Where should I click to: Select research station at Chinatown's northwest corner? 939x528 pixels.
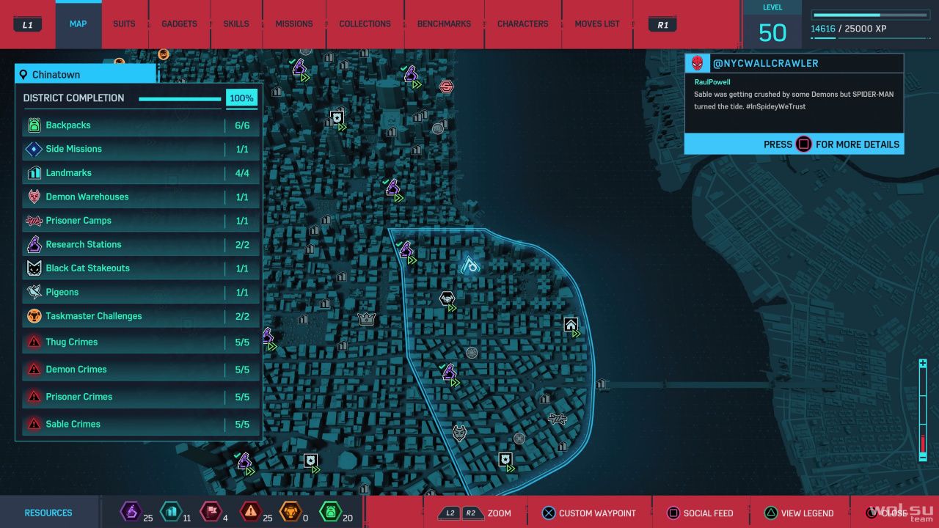point(406,250)
